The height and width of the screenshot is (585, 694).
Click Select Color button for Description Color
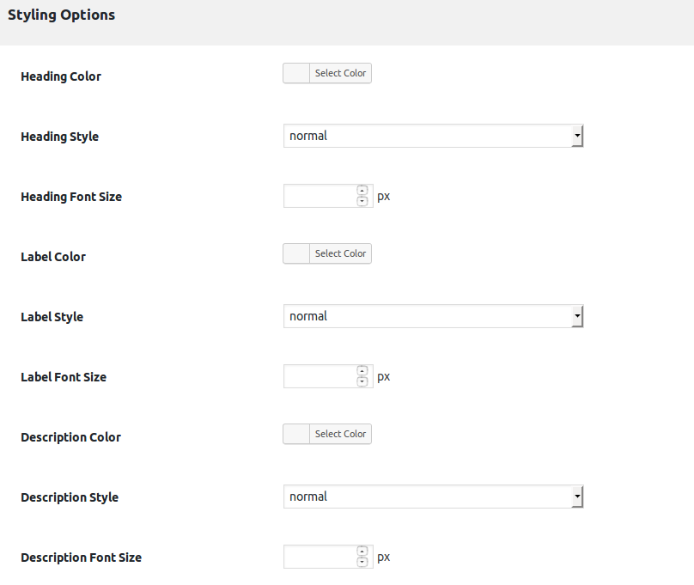[340, 434]
